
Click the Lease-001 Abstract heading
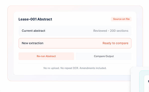click(x=35, y=19)
